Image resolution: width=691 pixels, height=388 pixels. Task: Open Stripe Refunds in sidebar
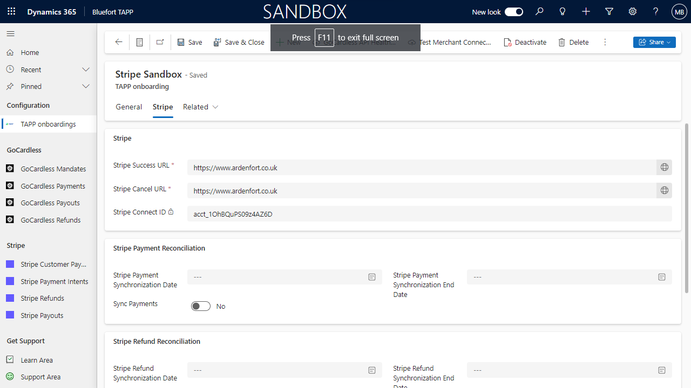[x=49, y=298]
